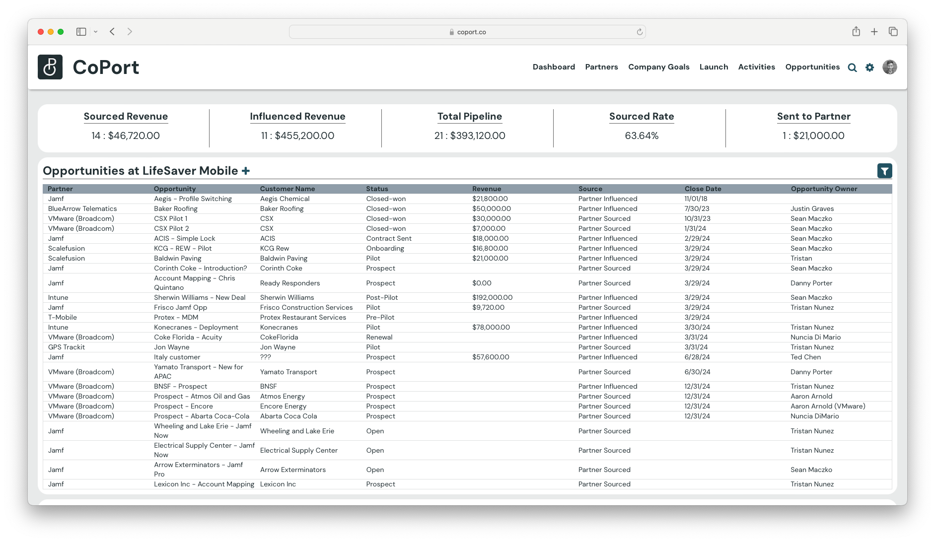This screenshot has width=935, height=542.
Task: Select Electrical Supply Center customer cell
Action: (298, 451)
